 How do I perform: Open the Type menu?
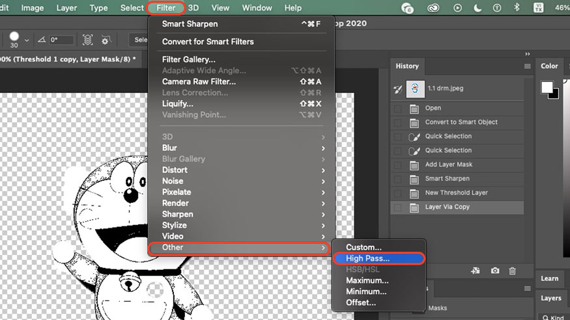coord(98,8)
